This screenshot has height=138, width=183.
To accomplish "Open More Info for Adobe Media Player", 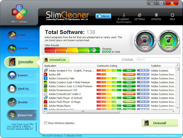I will pyautogui.click(x=143, y=105).
